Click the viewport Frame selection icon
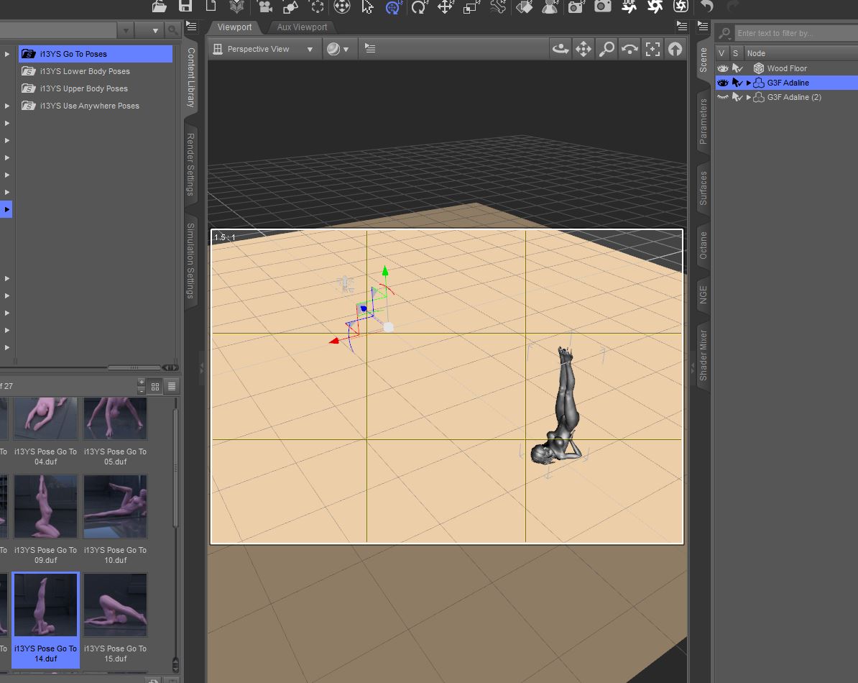Screen dimensions: 858x683 pos(652,49)
